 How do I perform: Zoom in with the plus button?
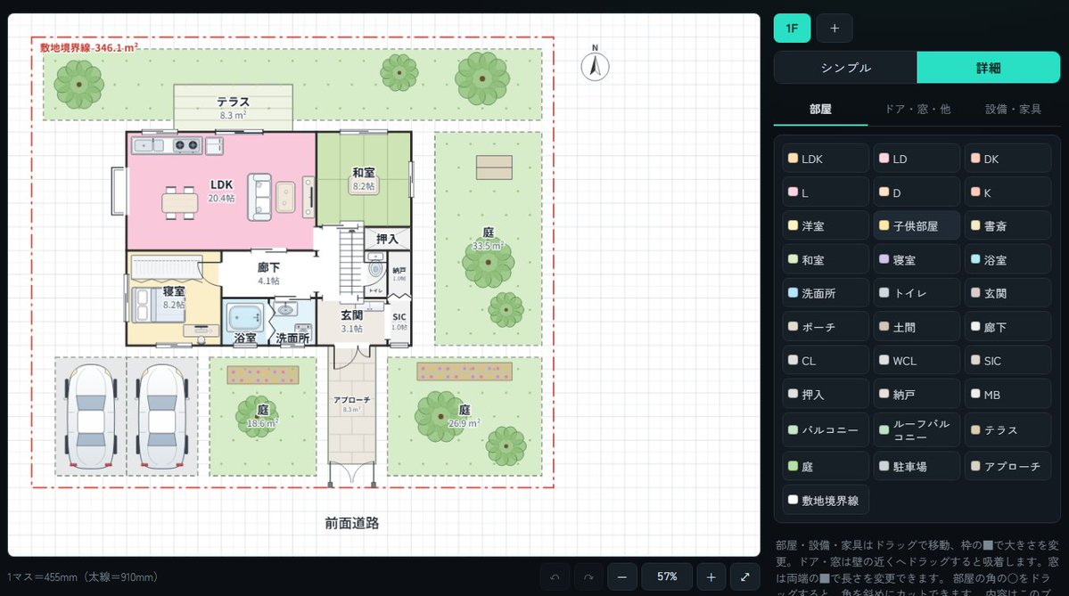click(711, 577)
